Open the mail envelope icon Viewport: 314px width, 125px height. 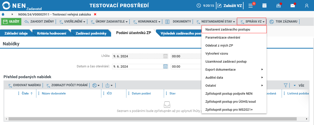(293, 6)
